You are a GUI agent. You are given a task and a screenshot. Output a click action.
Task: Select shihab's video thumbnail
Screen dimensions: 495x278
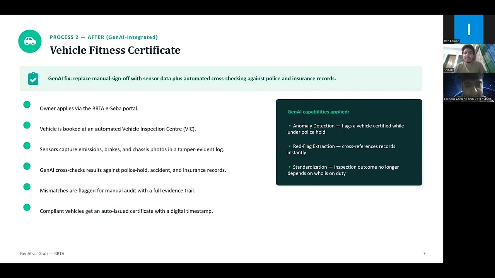[x=469, y=58]
